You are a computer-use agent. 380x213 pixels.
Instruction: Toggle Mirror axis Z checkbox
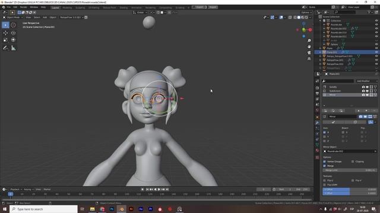[x=325, y=141]
